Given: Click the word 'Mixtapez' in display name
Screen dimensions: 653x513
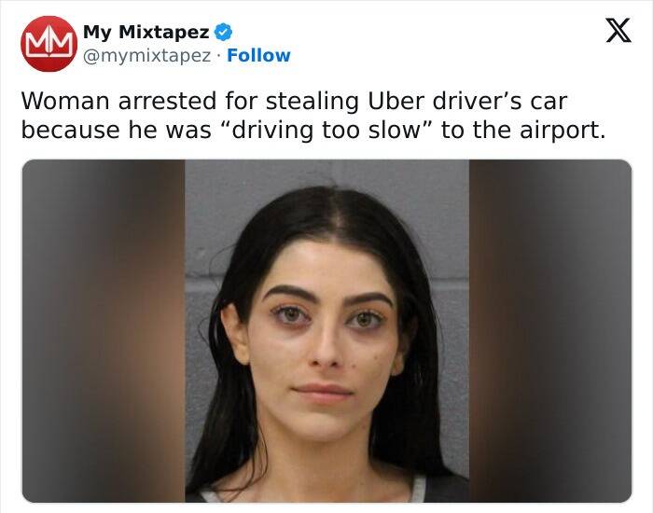Looking at the screenshot, I should click(164, 32).
